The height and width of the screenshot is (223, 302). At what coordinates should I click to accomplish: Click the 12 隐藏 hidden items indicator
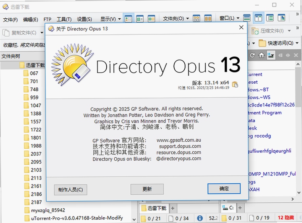coord(286,218)
